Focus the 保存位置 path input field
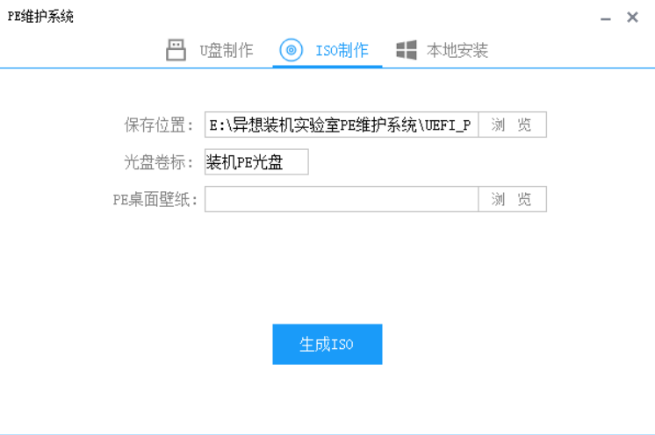The width and height of the screenshot is (655, 435). click(342, 125)
